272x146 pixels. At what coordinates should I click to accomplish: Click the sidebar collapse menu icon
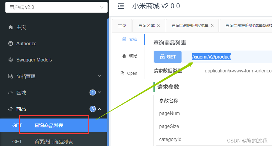tap(121, 6)
